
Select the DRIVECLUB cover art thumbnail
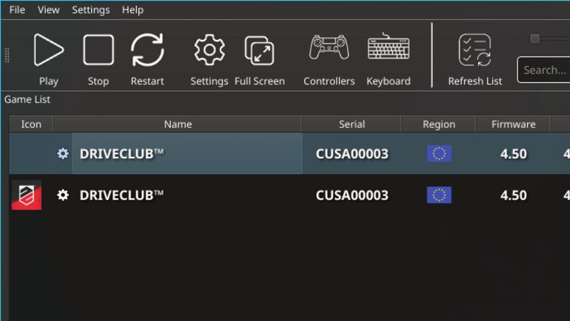(x=26, y=195)
